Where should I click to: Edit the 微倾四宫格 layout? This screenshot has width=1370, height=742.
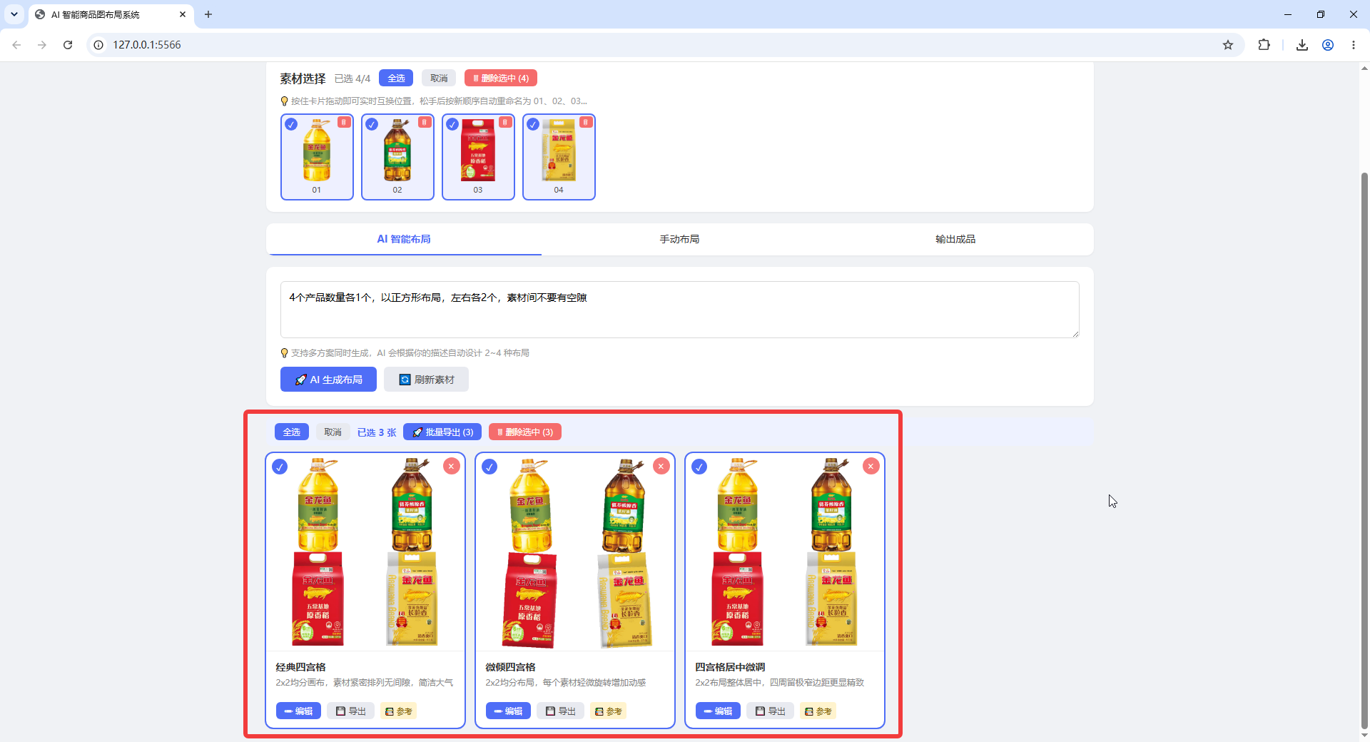508,711
